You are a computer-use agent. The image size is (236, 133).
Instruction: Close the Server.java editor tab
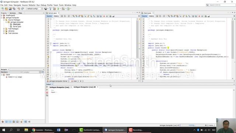click(59, 13)
